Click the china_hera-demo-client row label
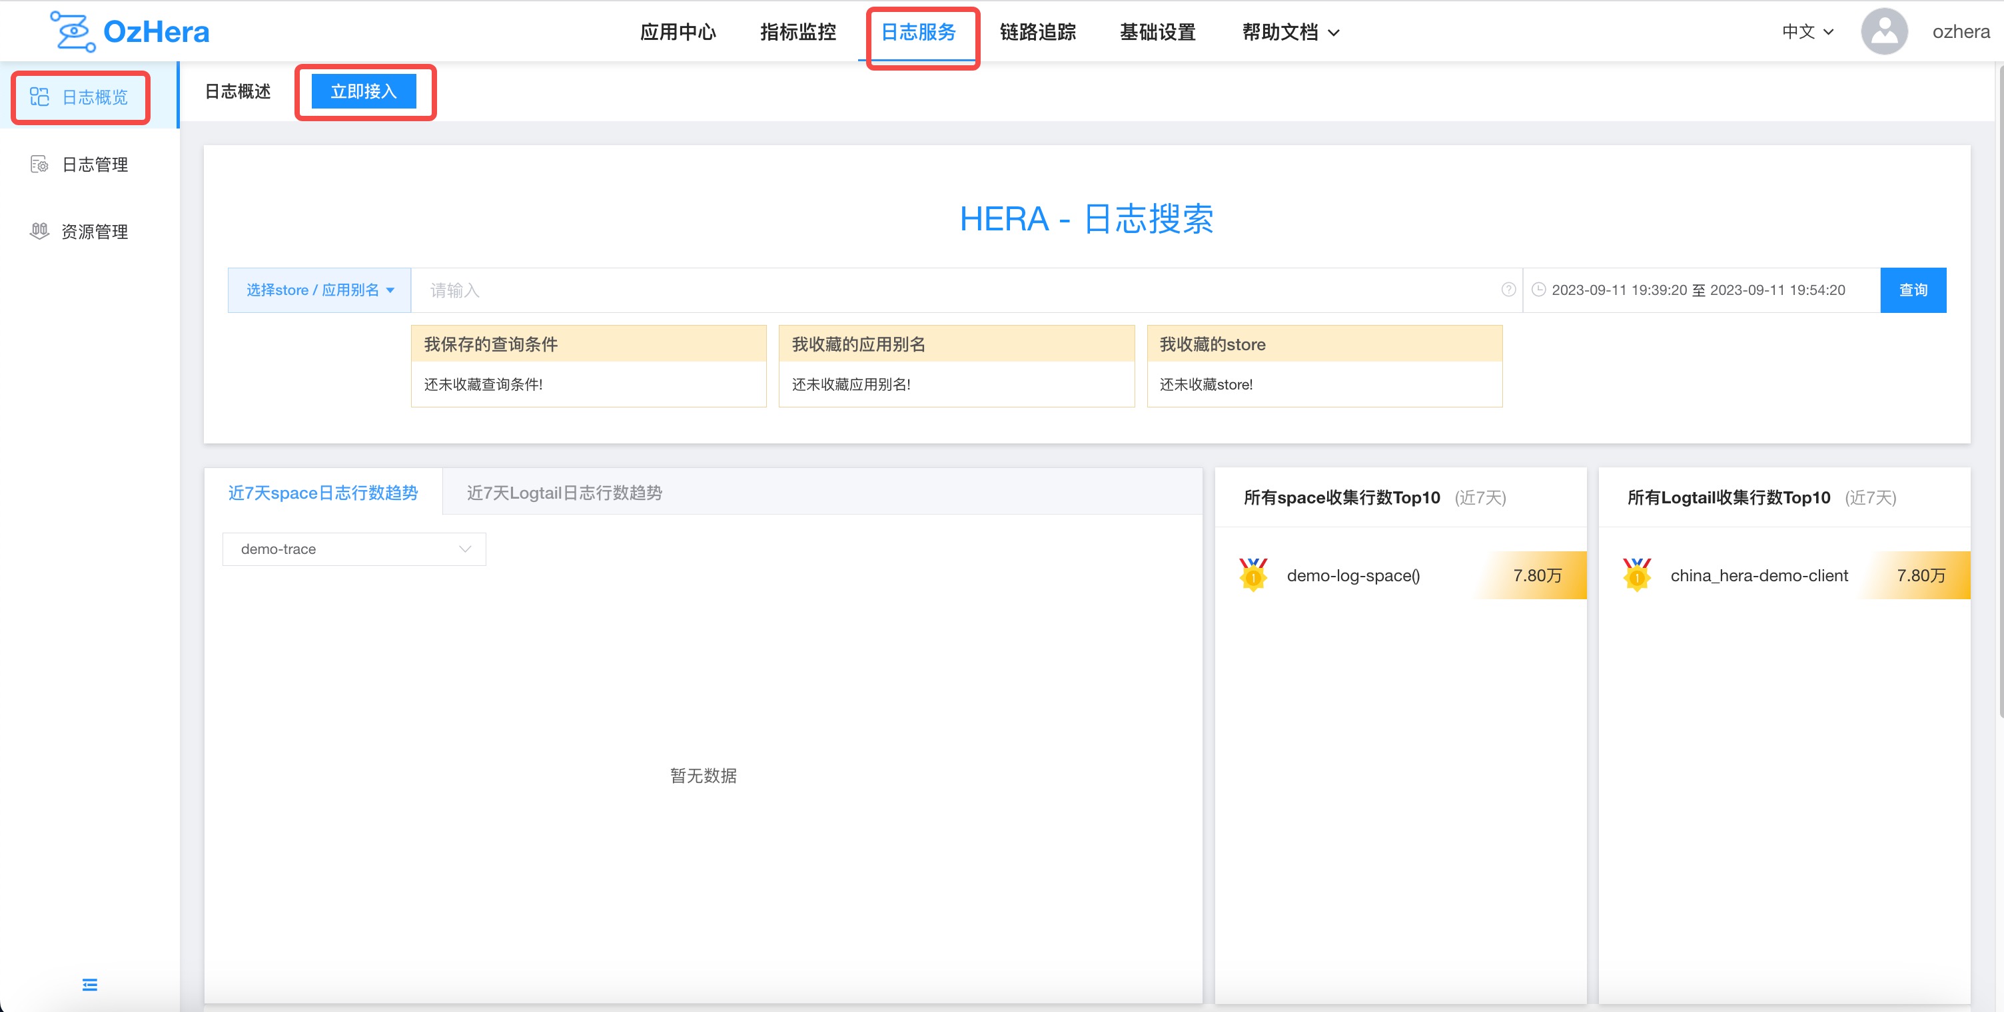Image resolution: width=2004 pixels, height=1012 pixels. [x=1759, y=575]
